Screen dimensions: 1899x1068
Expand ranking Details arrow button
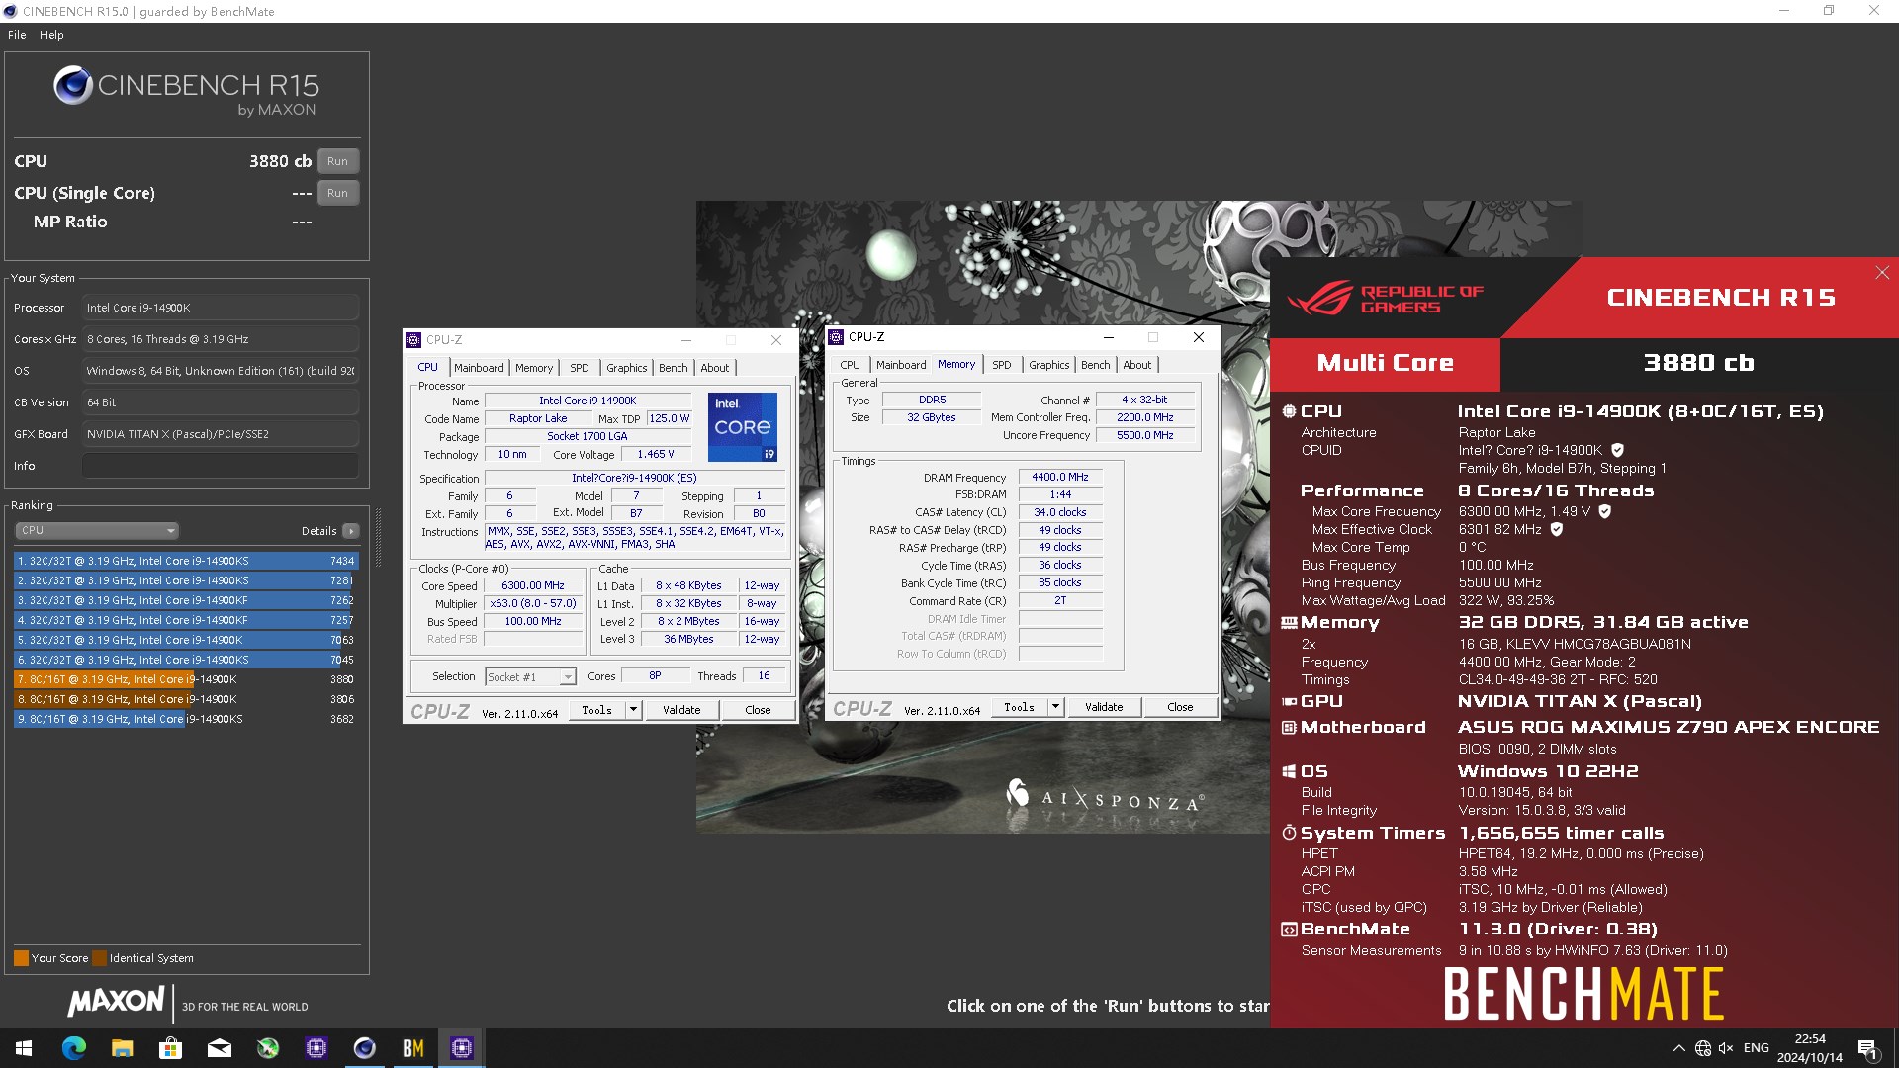point(351,531)
